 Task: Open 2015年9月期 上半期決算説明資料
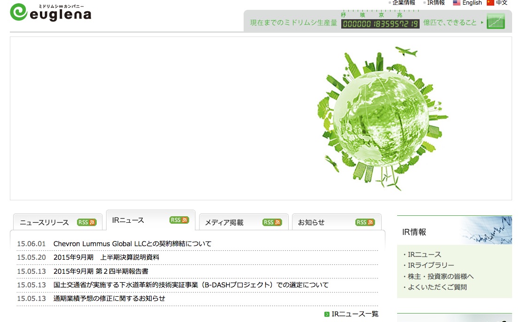pyautogui.click(x=107, y=257)
